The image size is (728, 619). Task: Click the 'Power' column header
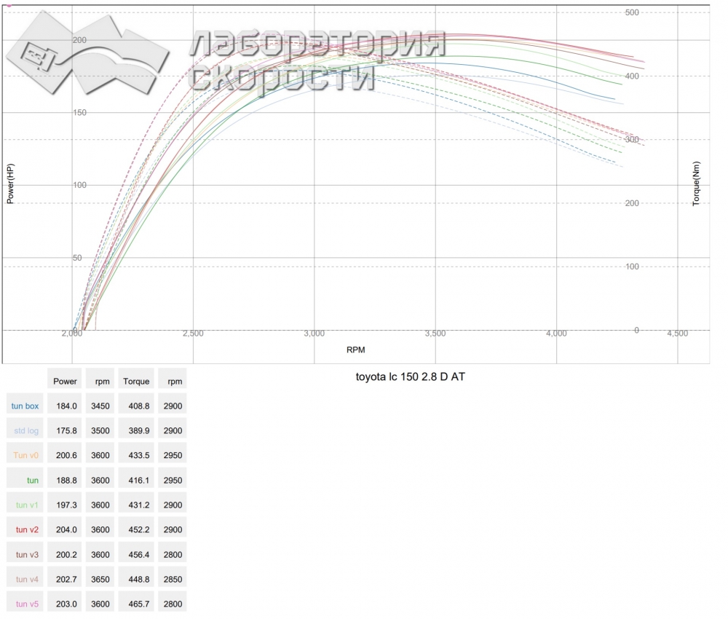tap(65, 382)
